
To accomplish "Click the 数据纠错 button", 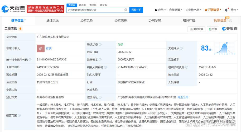I will click(196, 29).
